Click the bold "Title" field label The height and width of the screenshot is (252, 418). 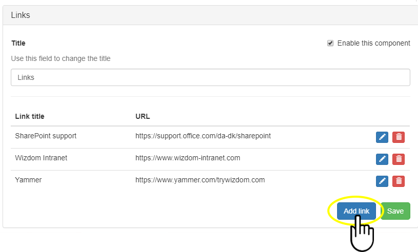tap(18, 44)
